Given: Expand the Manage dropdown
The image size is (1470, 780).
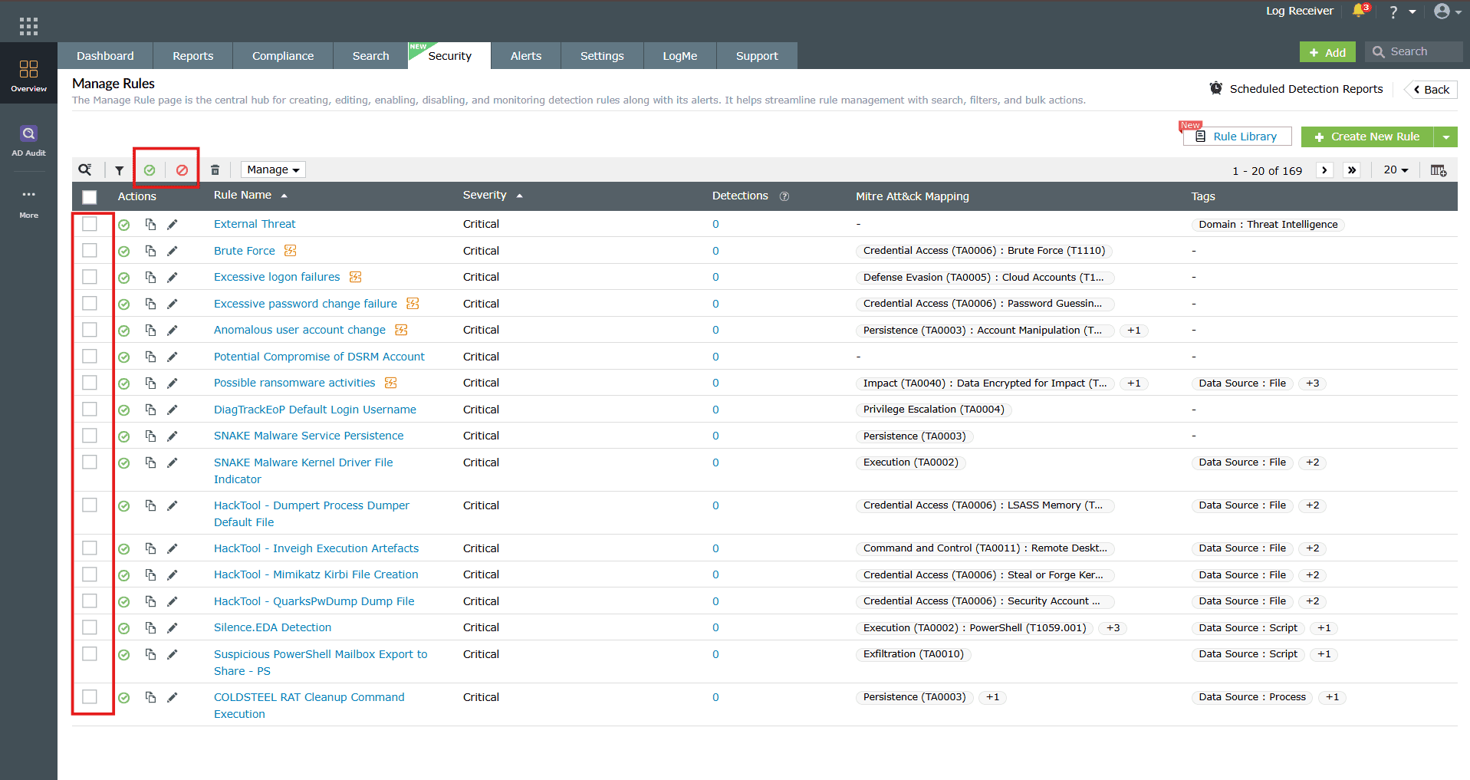Looking at the screenshot, I should coord(273,169).
